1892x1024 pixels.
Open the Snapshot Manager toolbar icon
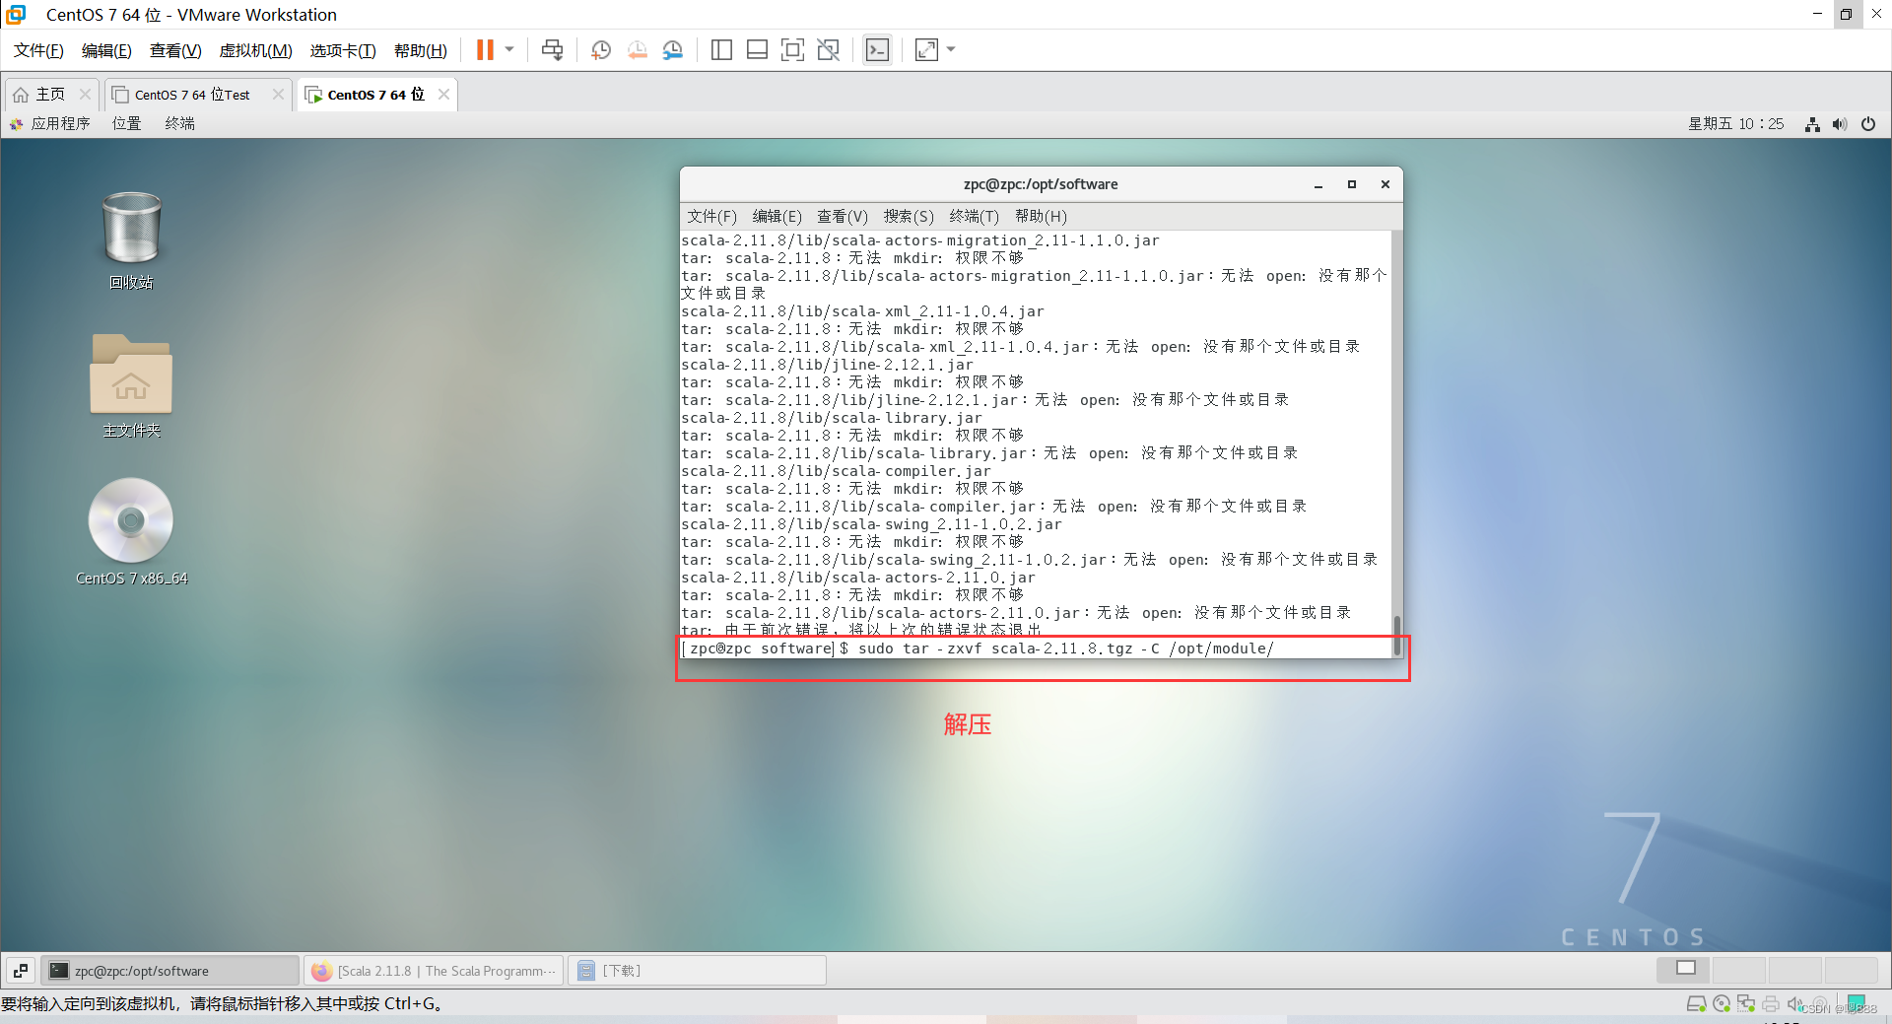pos(673,49)
